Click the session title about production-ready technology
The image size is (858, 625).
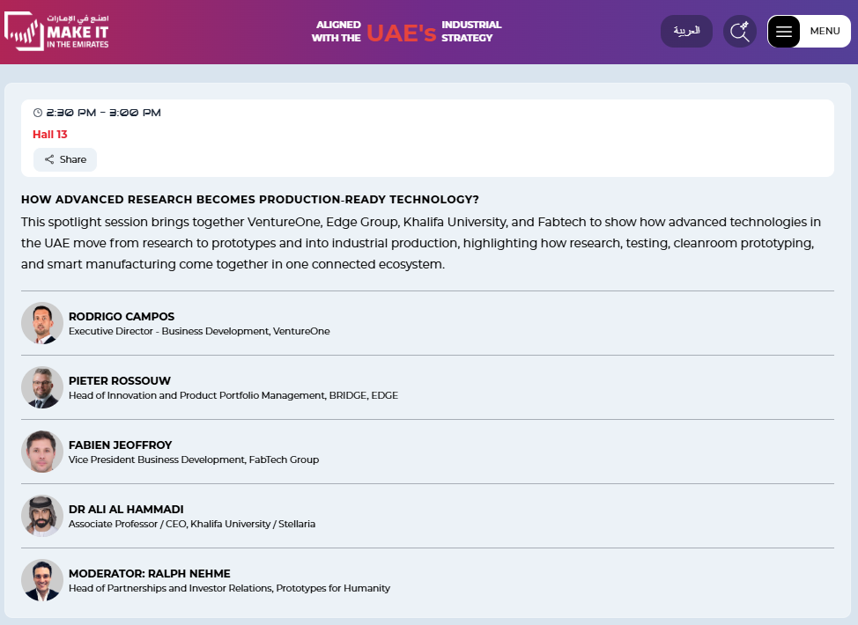point(250,200)
